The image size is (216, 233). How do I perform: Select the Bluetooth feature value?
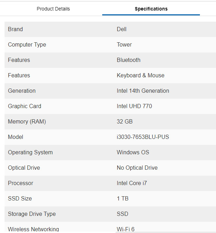pyautogui.click(x=128, y=60)
